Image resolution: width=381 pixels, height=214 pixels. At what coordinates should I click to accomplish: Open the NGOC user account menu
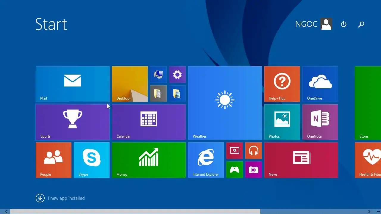tap(313, 24)
